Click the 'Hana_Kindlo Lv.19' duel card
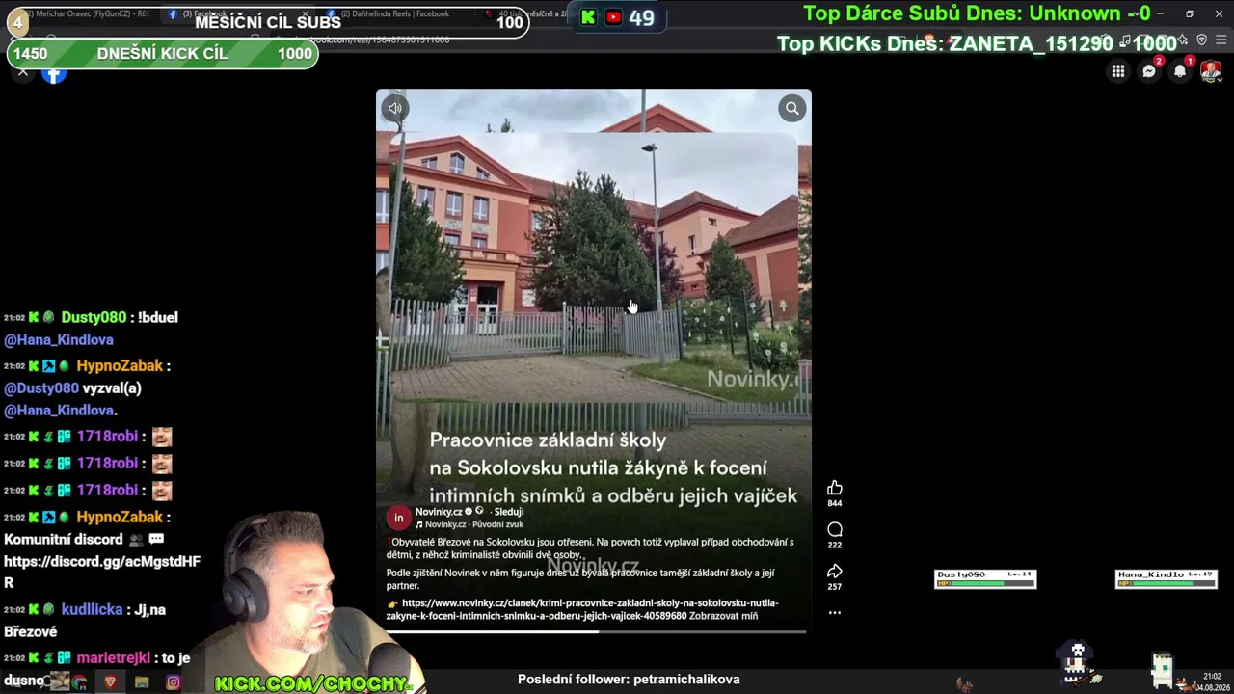Viewport: 1234px width, 694px height. [x=1167, y=578]
